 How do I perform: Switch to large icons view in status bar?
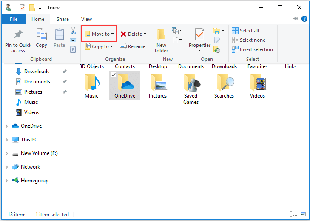303,214
